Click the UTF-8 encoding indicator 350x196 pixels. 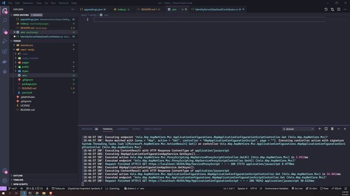[253, 188]
